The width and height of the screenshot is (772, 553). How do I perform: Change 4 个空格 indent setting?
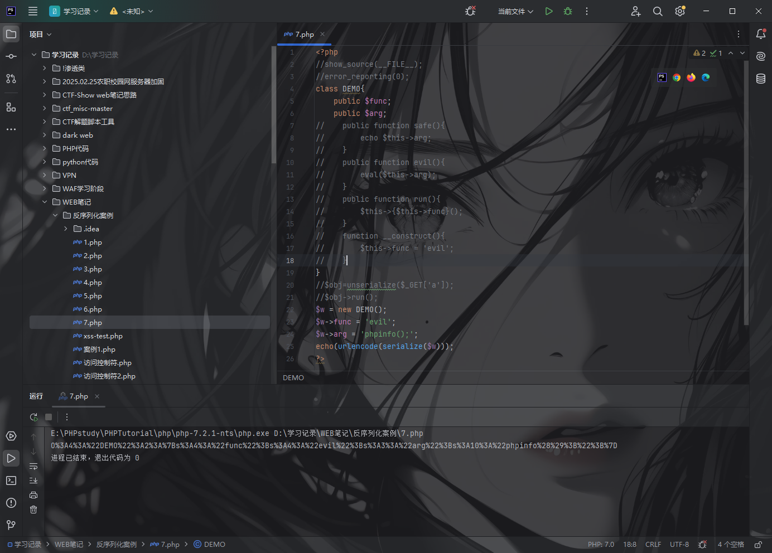pos(731,545)
